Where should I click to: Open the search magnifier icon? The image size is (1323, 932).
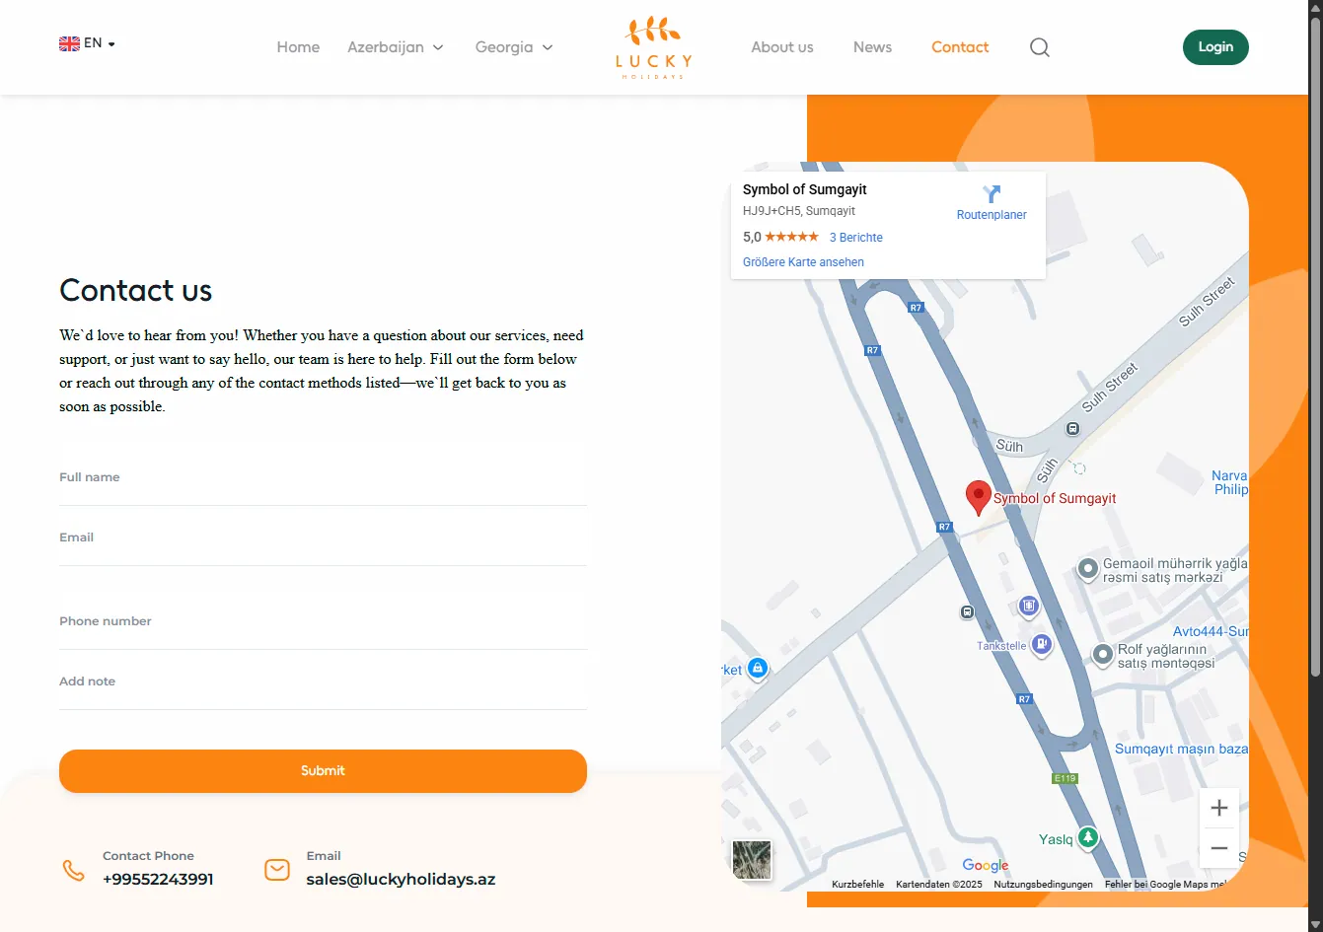click(1040, 47)
